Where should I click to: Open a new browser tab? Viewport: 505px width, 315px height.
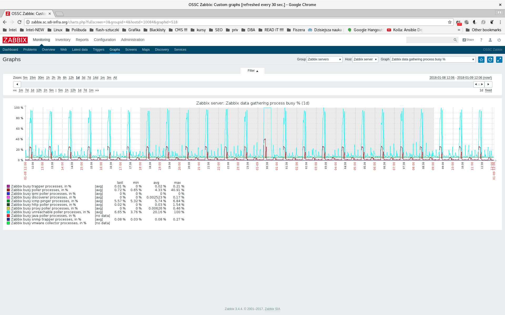click(x=59, y=14)
